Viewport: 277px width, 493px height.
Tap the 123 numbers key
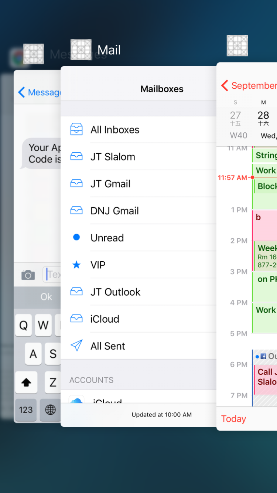26,410
